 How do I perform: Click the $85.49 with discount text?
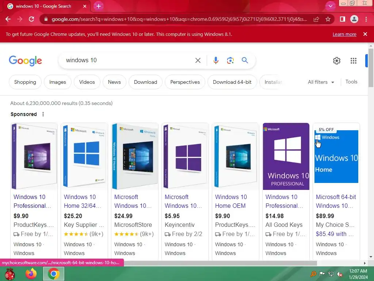(335, 234)
